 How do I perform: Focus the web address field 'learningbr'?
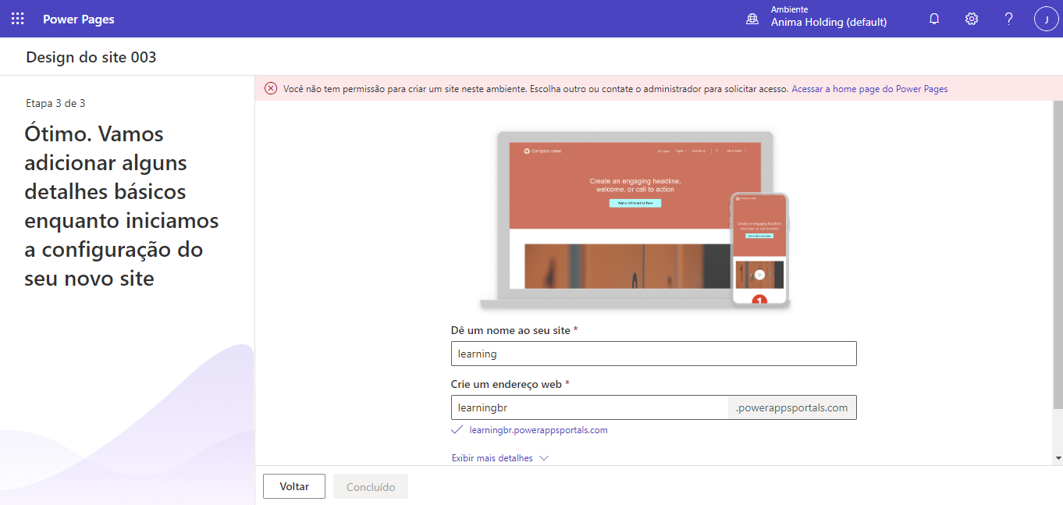coord(589,407)
